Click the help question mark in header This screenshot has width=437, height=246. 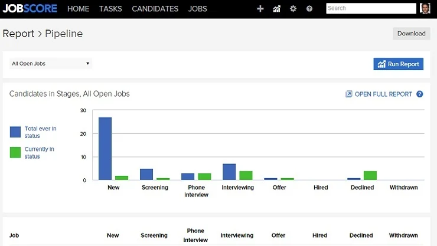click(x=309, y=9)
